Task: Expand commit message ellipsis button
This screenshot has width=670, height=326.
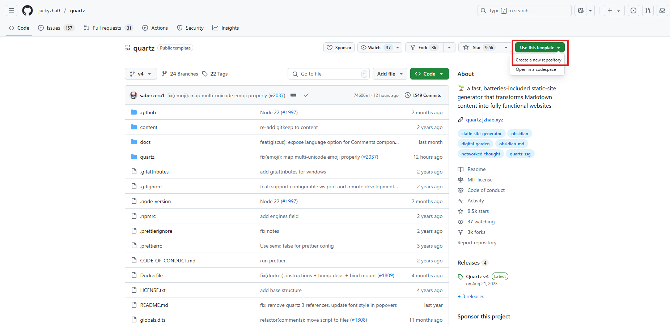Action: [293, 95]
